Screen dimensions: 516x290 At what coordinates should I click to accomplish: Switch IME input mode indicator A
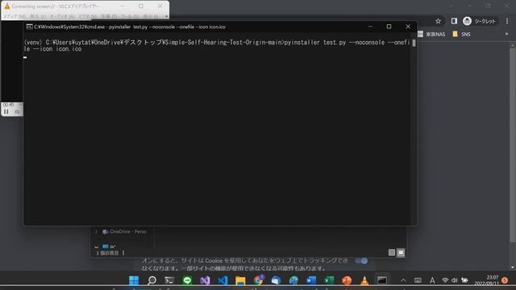tap(432, 280)
